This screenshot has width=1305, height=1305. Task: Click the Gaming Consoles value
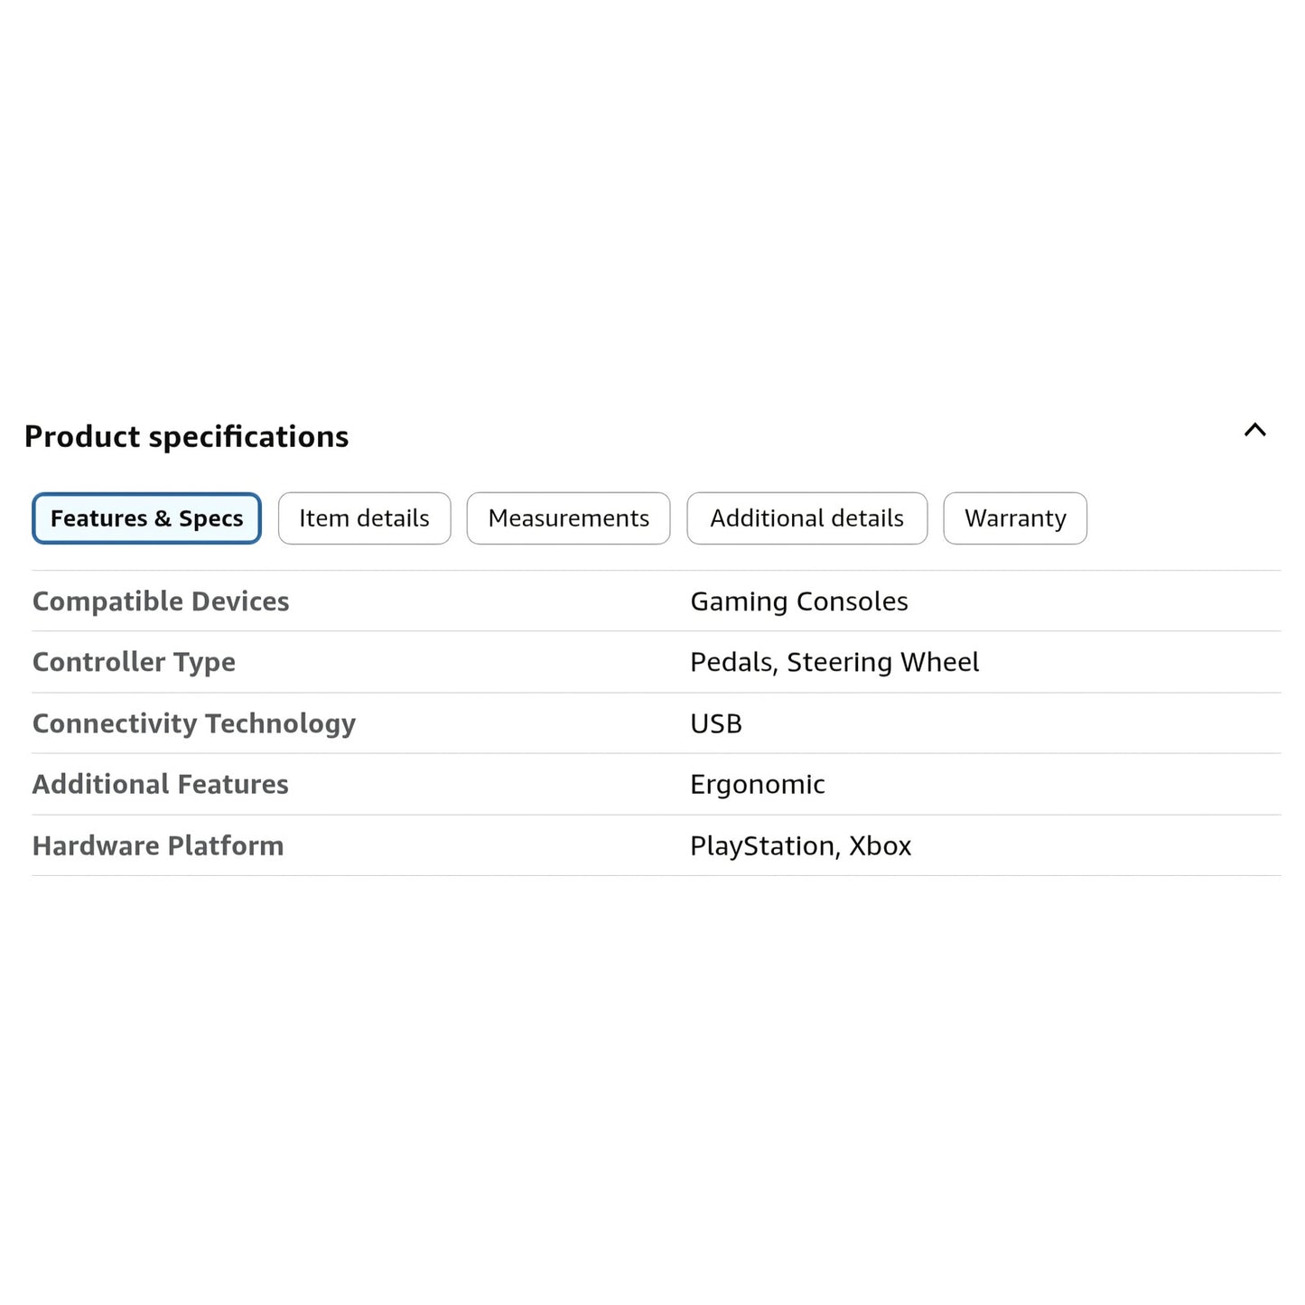(798, 601)
